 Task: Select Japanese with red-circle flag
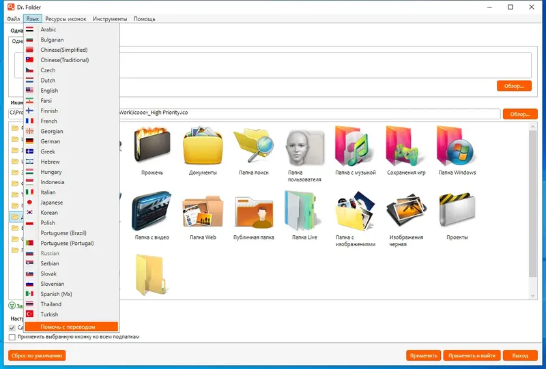[x=72, y=203]
